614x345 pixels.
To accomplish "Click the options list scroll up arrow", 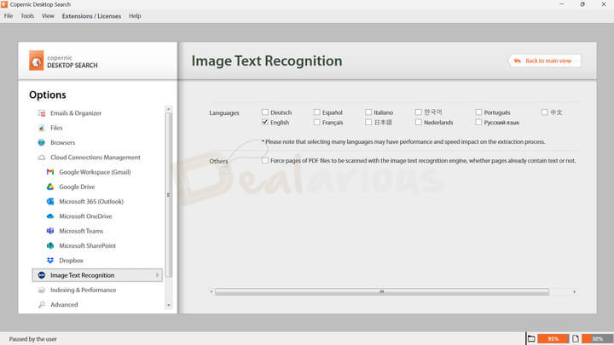I will 168,110.
